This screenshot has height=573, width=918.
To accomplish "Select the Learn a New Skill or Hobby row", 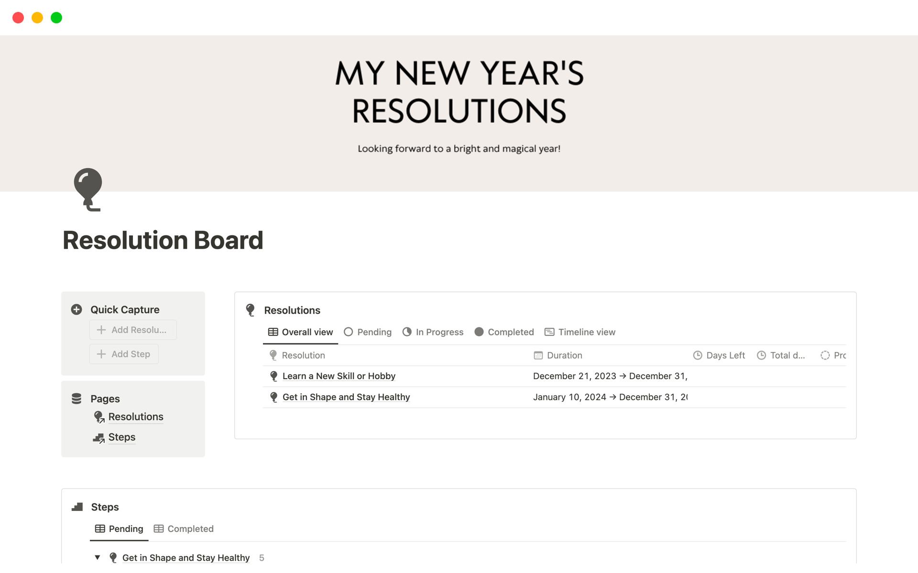I will point(339,376).
